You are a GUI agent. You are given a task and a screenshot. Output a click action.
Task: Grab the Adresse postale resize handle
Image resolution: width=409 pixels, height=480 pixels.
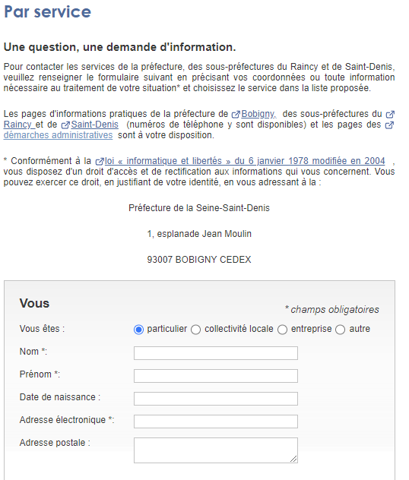tap(293, 459)
